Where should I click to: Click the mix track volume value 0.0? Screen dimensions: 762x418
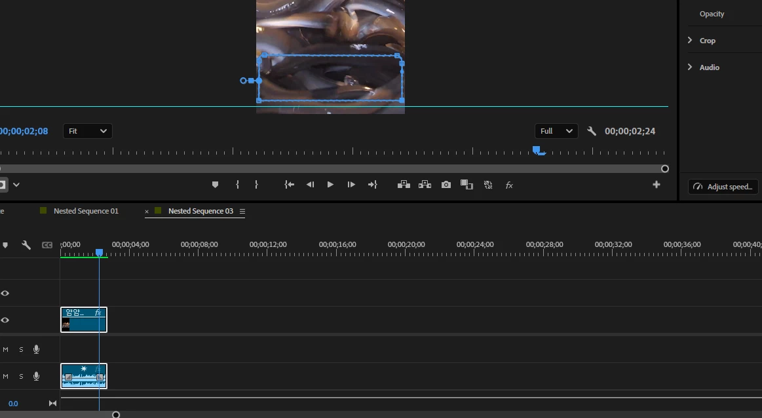click(13, 404)
